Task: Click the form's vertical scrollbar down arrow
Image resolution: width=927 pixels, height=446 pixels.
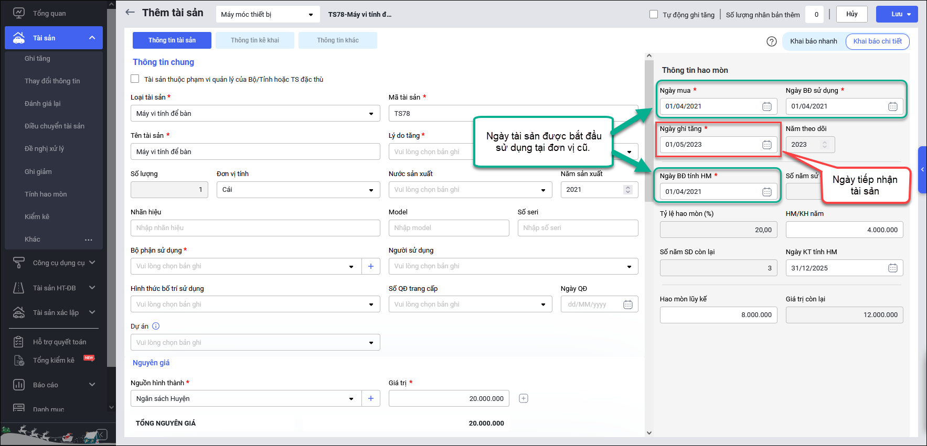Action: 649,432
